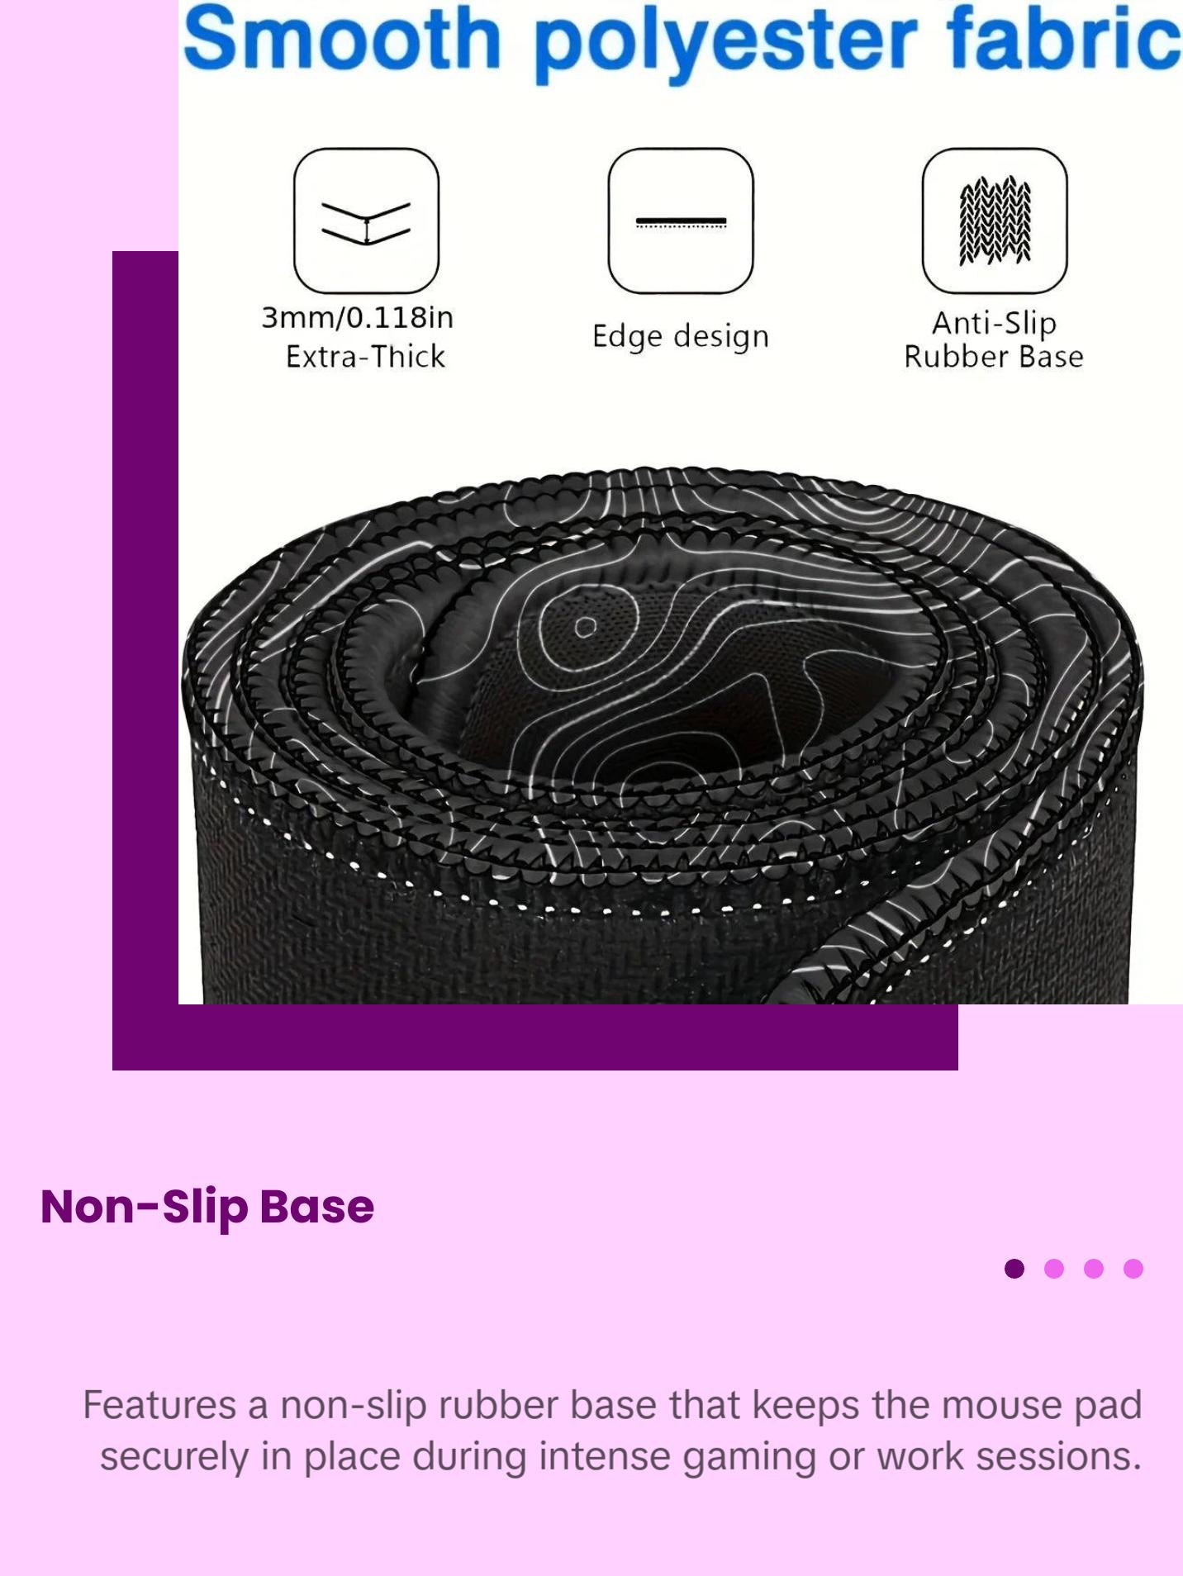Click the dark purple horizontal bar below image
Screen dimensions: 1183x1576
pyautogui.click(x=535, y=1037)
